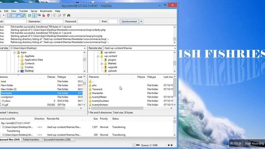
Task: Click the pho folder icon in remote list
Action: (x=90, y=85)
